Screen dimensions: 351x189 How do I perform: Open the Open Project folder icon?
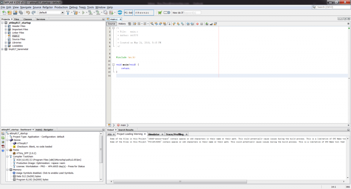pos(15,13)
